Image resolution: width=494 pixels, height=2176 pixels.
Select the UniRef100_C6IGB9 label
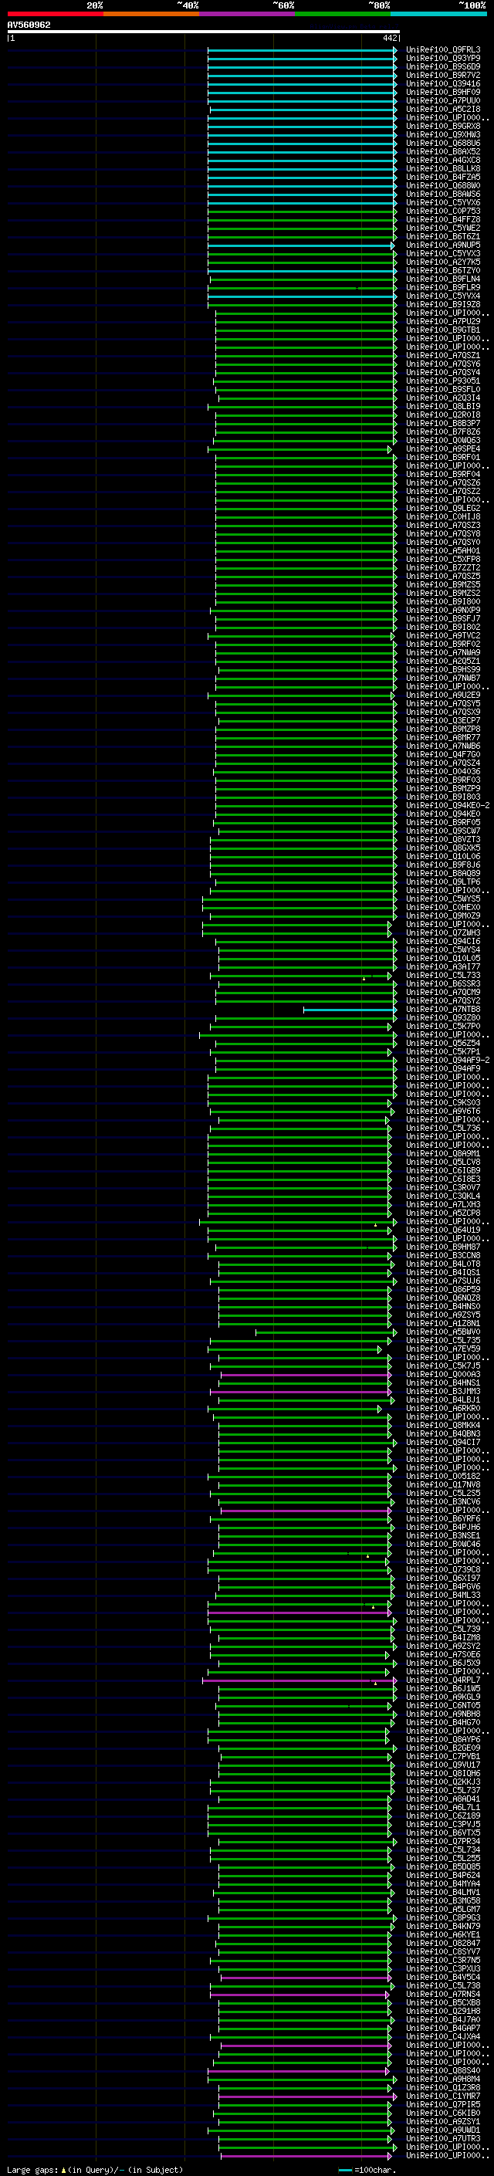pyautogui.click(x=443, y=1171)
